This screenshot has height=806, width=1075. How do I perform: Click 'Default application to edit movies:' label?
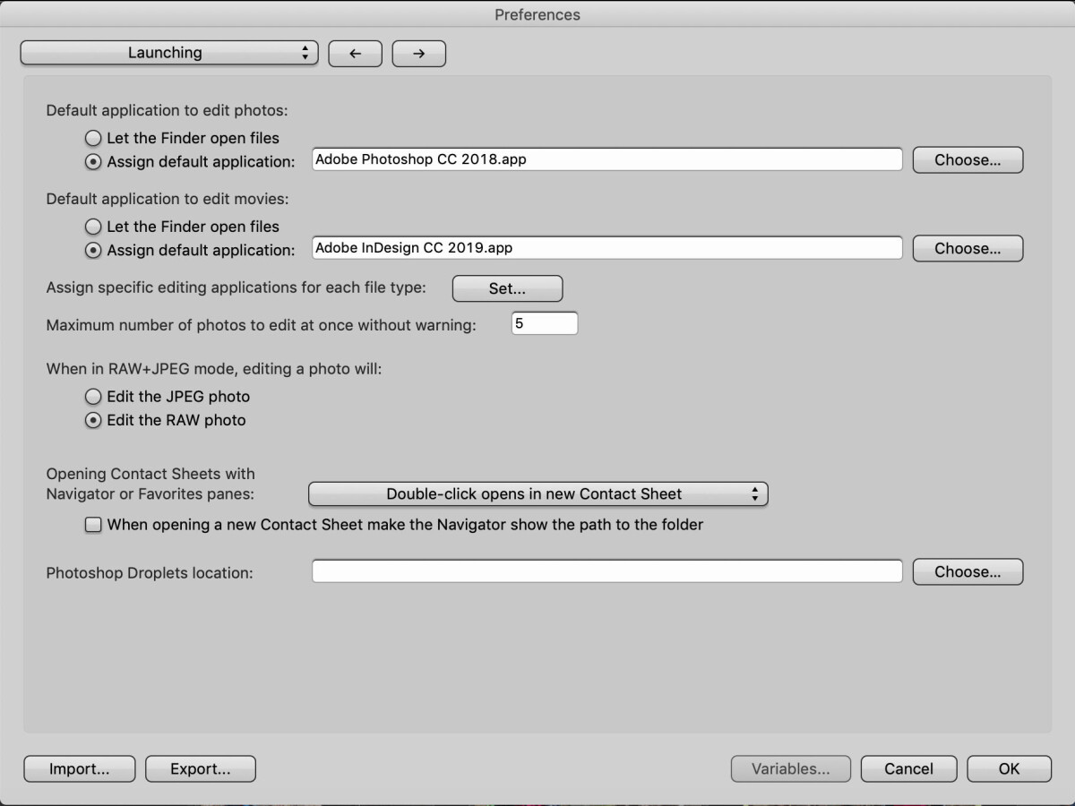click(x=168, y=199)
